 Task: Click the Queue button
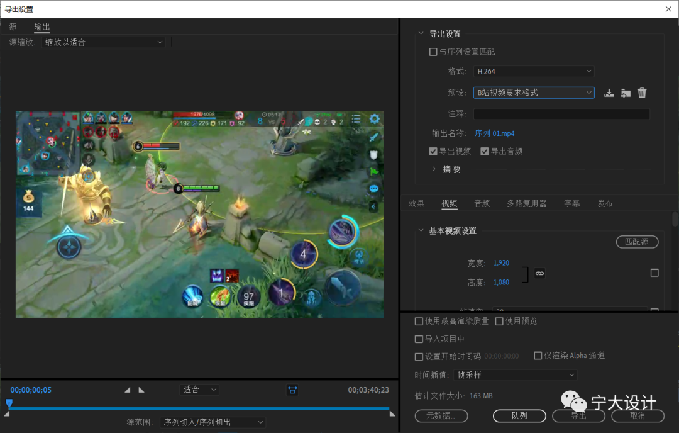click(x=519, y=415)
